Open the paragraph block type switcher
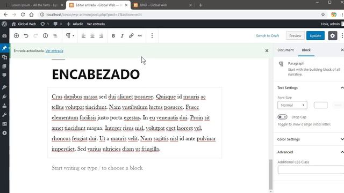Viewport: 344px width, 193px height. point(70,36)
